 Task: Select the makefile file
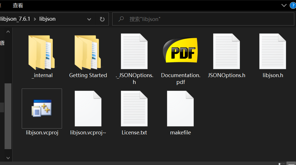(180, 109)
